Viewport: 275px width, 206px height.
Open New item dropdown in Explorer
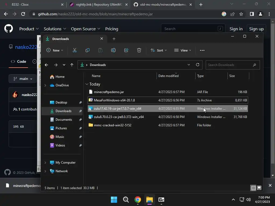tap(55, 50)
